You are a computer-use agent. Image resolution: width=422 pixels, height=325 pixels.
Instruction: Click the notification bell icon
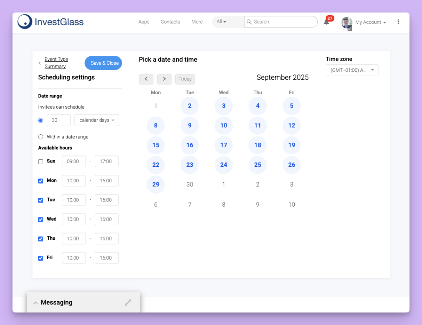326,22
